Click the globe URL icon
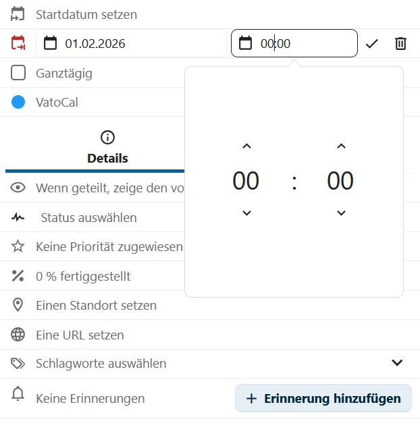420x442 pixels. pyautogui.click(x=18, y=335)
